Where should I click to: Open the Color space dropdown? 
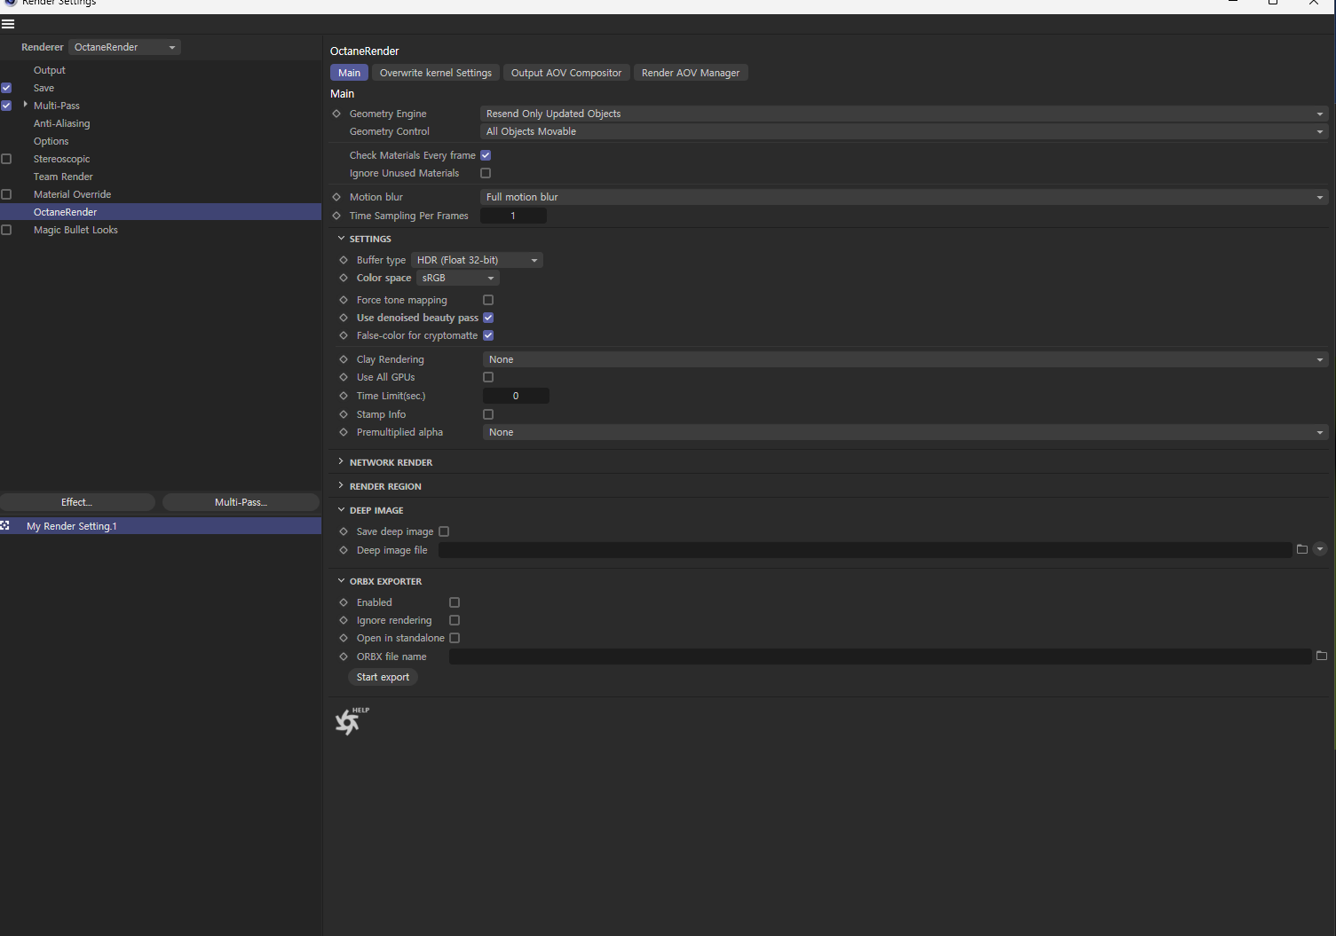458,278
